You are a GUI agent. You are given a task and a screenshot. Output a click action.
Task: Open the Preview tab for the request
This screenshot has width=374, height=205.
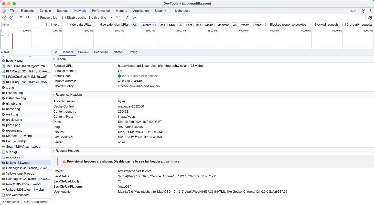[83, 52]
